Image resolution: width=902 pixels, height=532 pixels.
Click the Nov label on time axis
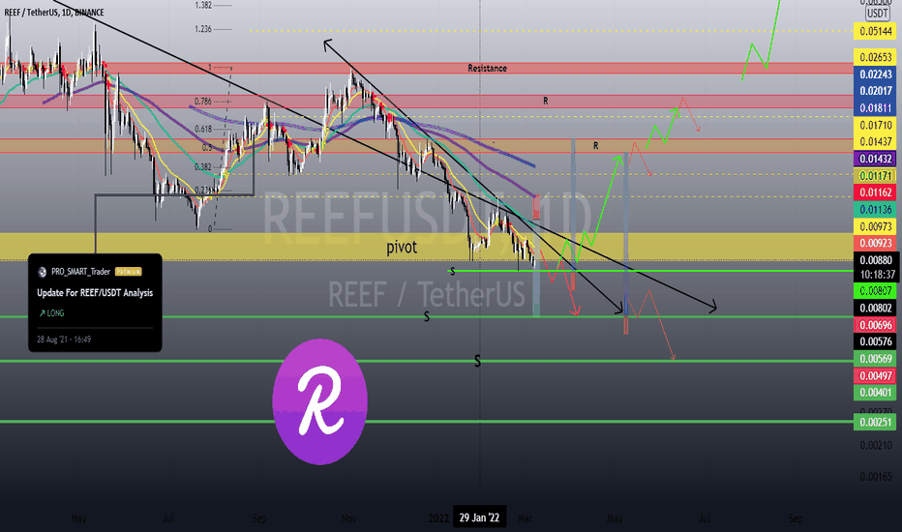tap(348, 518)
